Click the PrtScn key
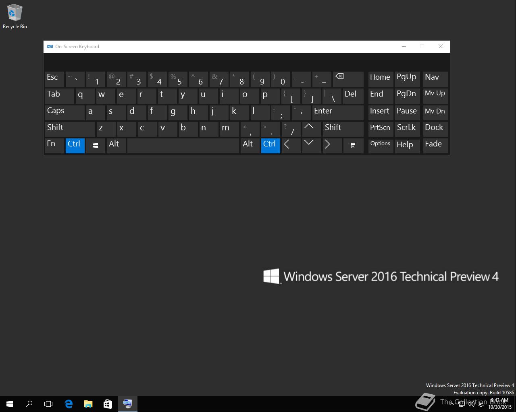The height and width of the screenshot is (412, 516). pos(381,129)
